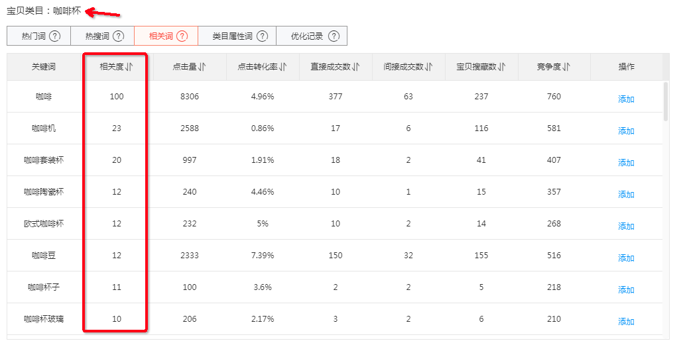Click competition value 268
The height and width of the screenshot is (343, 681).
pos(554,224)
